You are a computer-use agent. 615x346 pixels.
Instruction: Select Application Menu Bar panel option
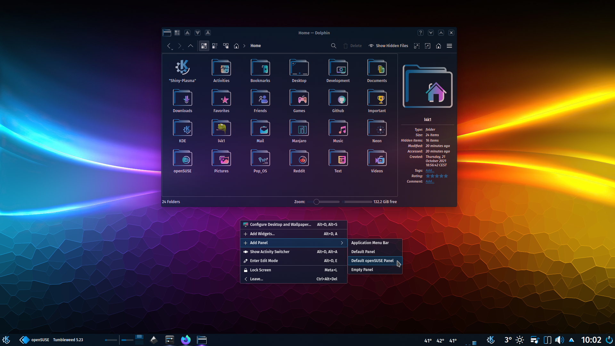[x=375, y=243]
